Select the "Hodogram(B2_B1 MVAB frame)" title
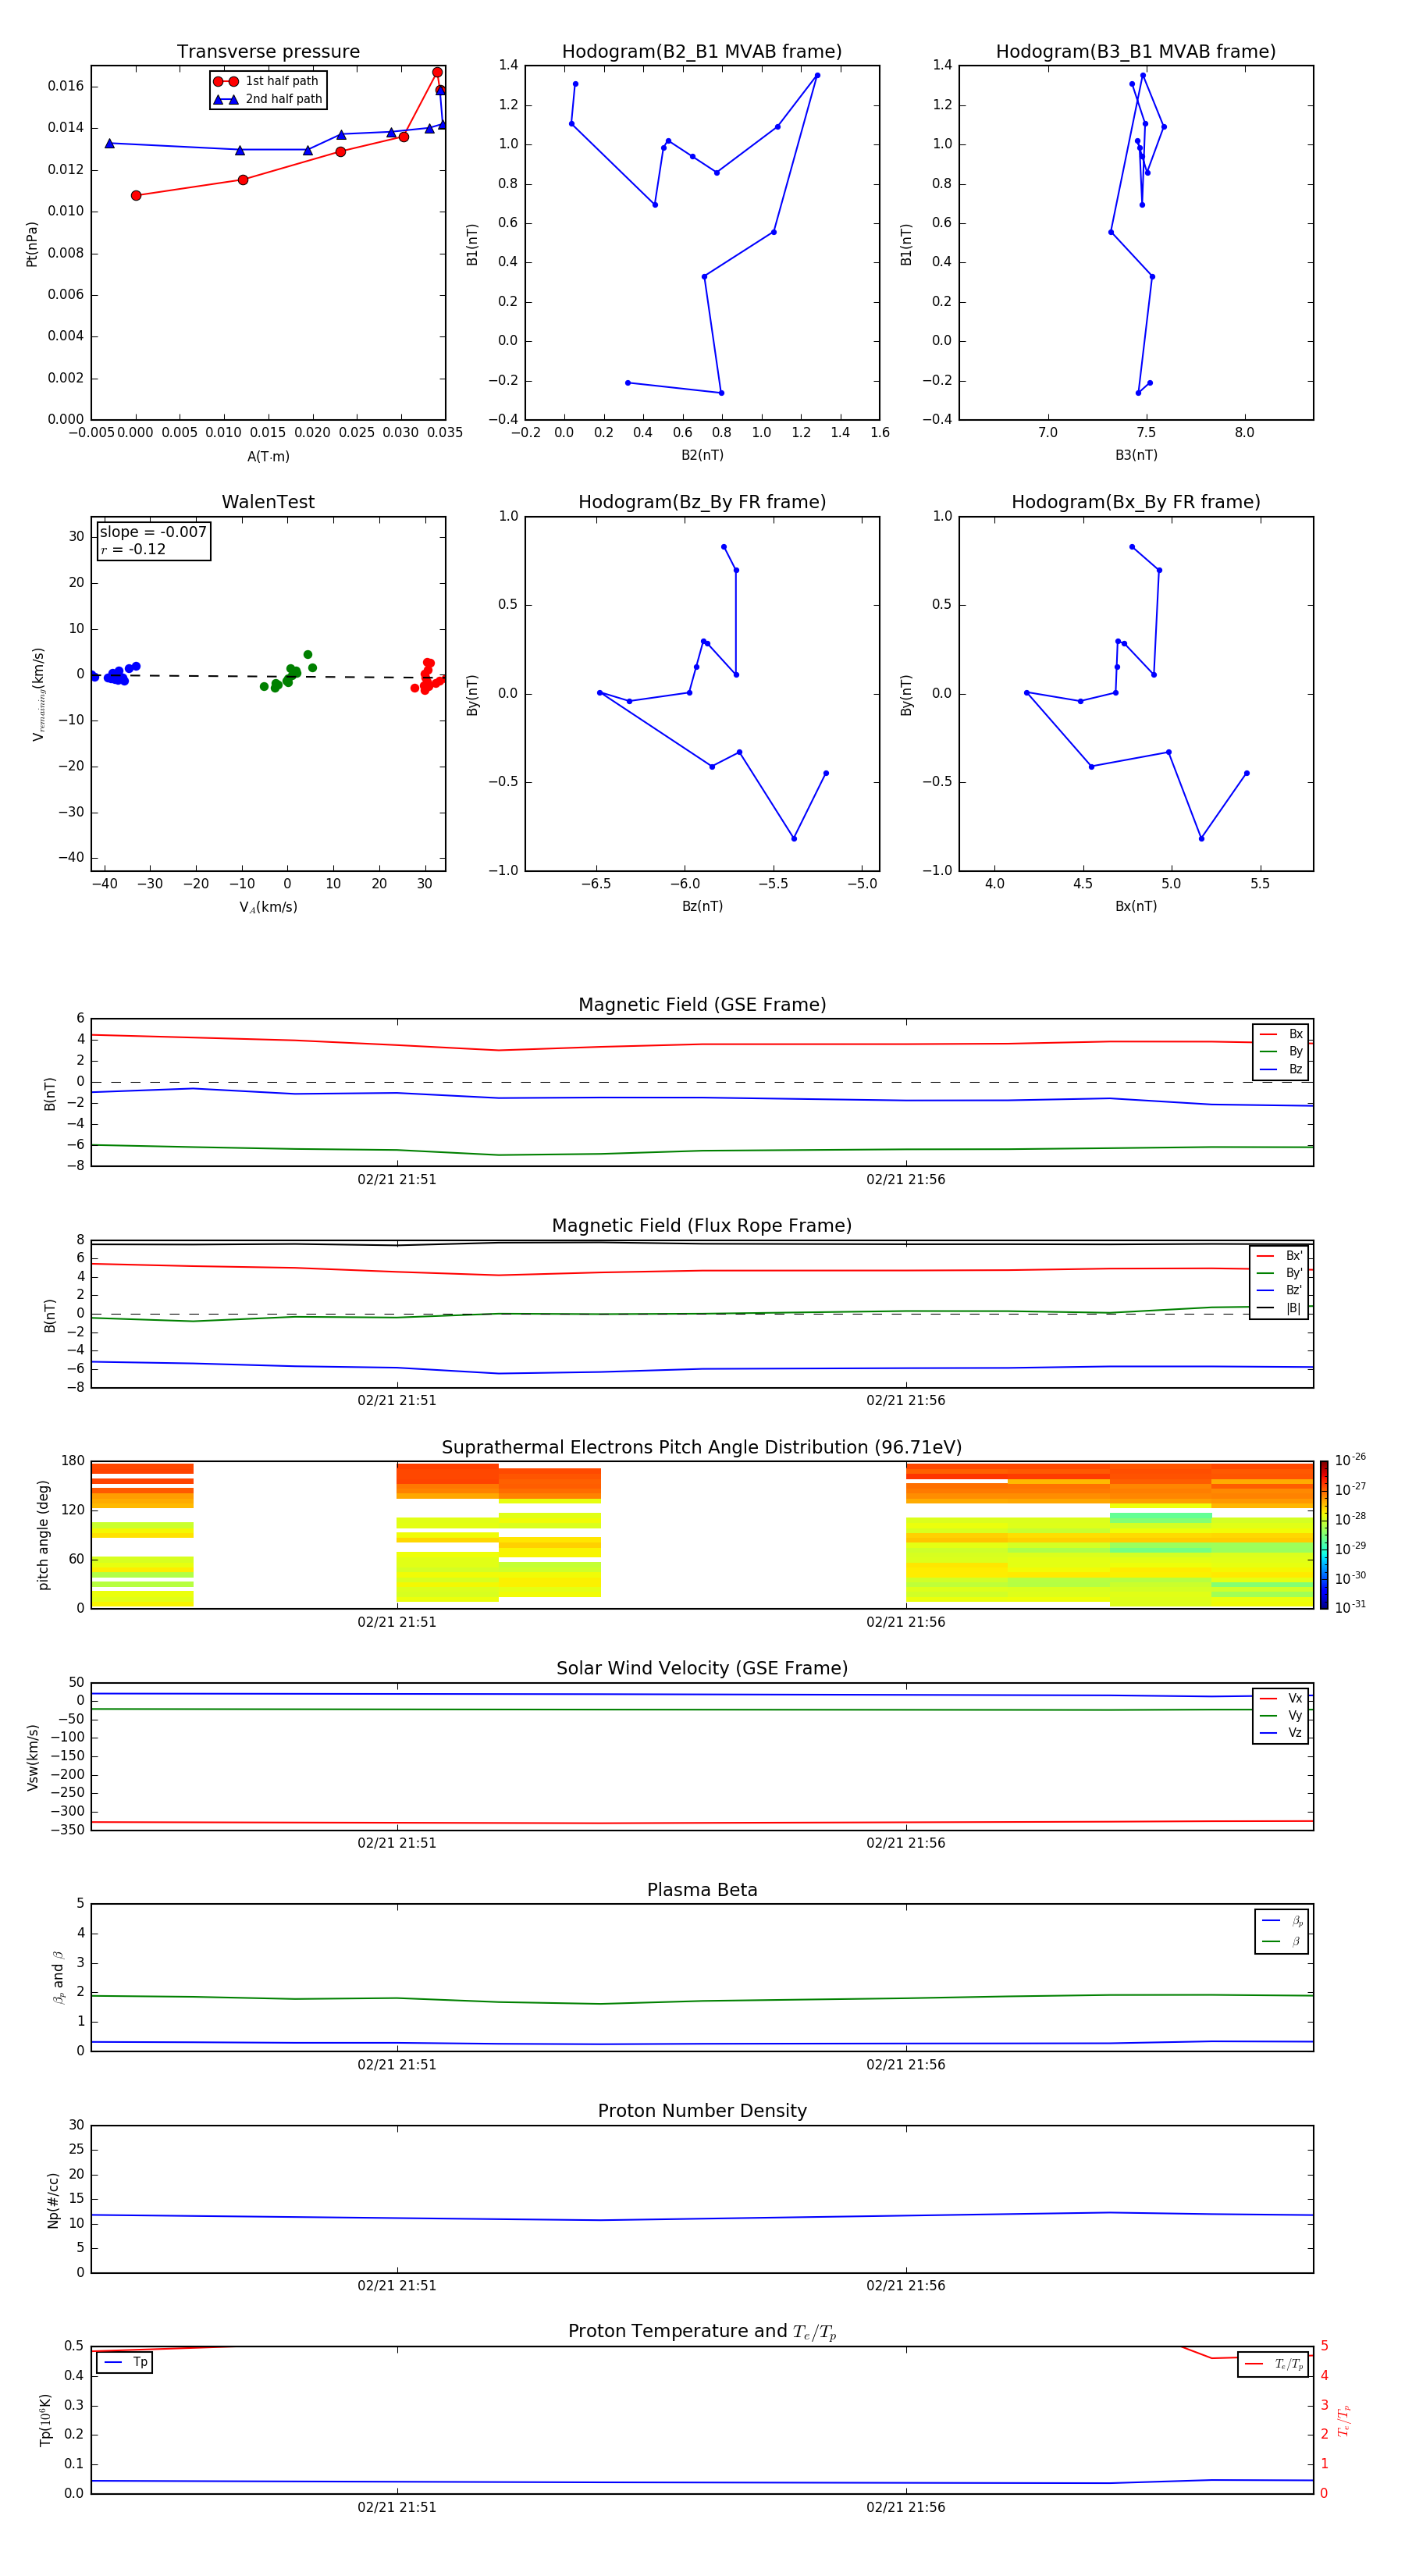 click(702, 52)
